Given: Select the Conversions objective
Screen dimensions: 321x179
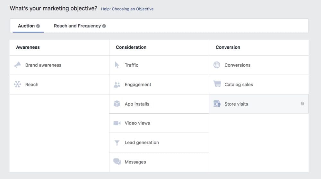Looking at the screenshot, I should tap(259, 65).
